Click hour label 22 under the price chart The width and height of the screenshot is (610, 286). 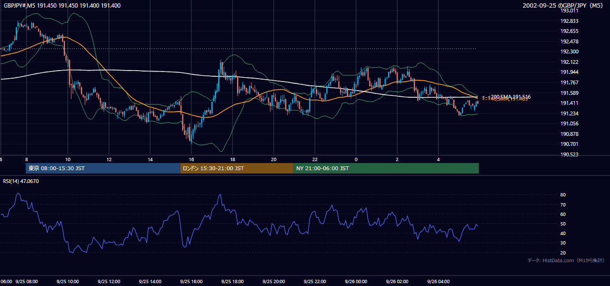[315, 160]
